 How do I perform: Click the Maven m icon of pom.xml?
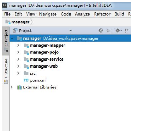[x=26, y=80]
